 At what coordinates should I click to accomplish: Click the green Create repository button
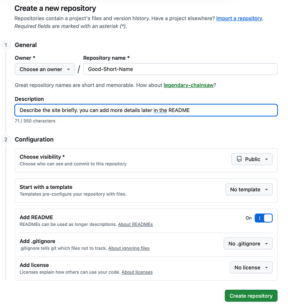pyautogui.click(x=251, y=295)
